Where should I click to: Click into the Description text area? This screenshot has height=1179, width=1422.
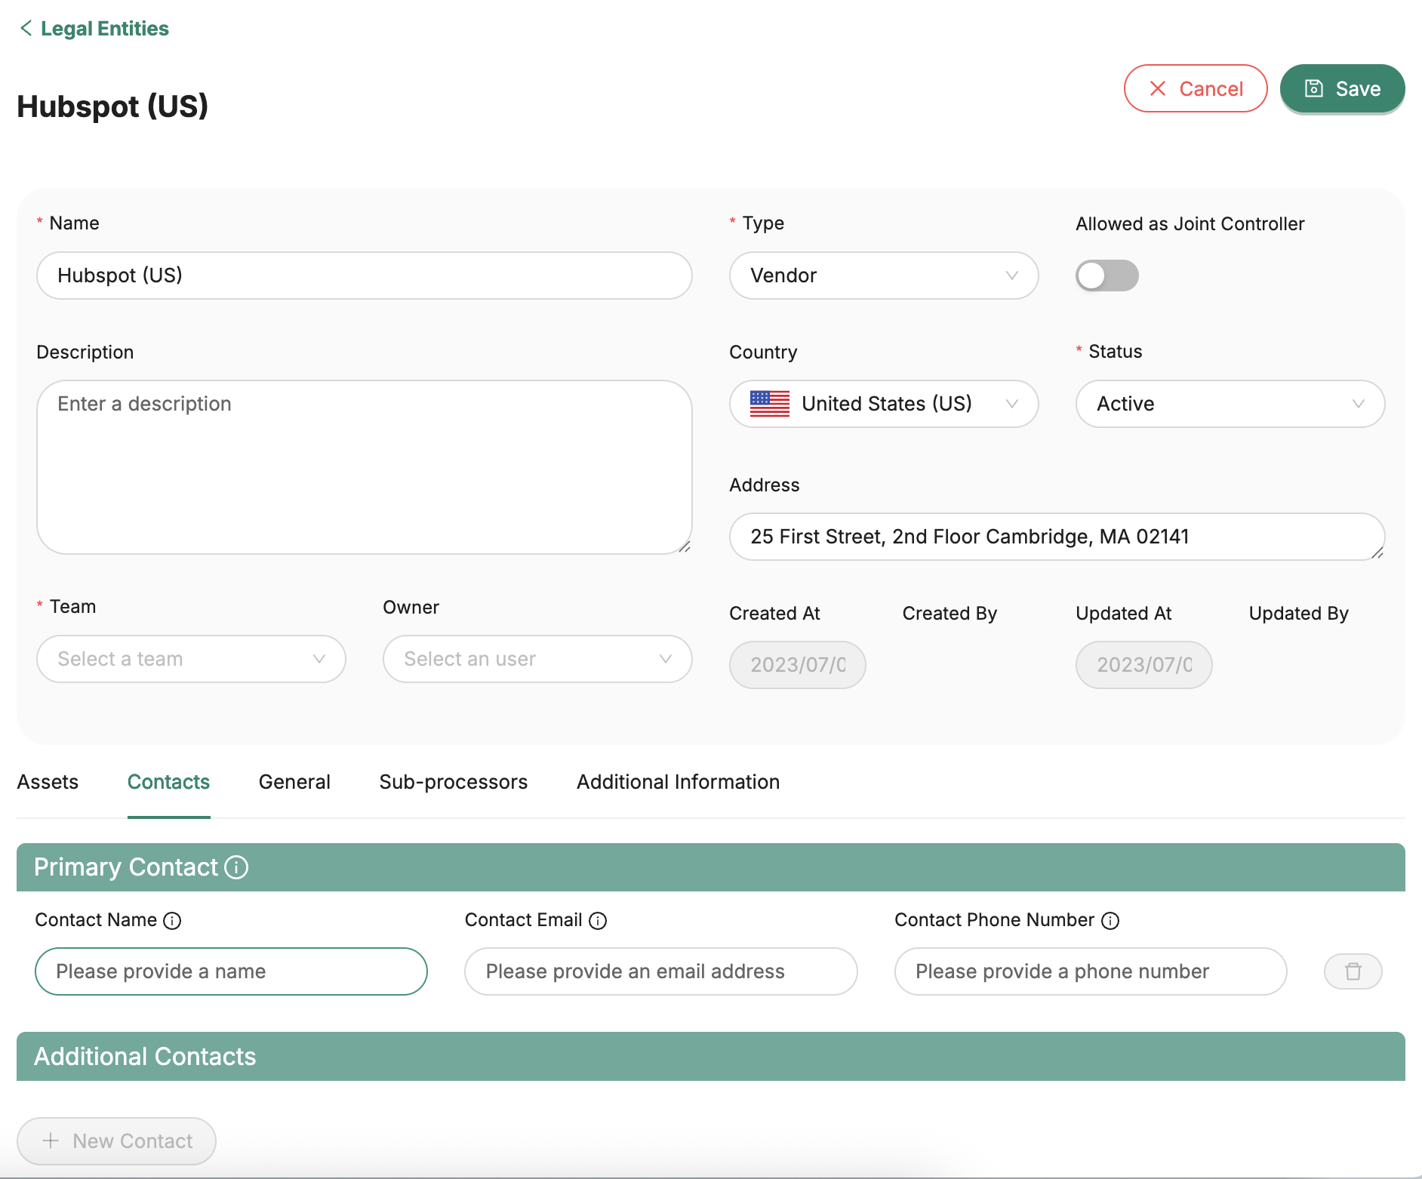point(364,467)
